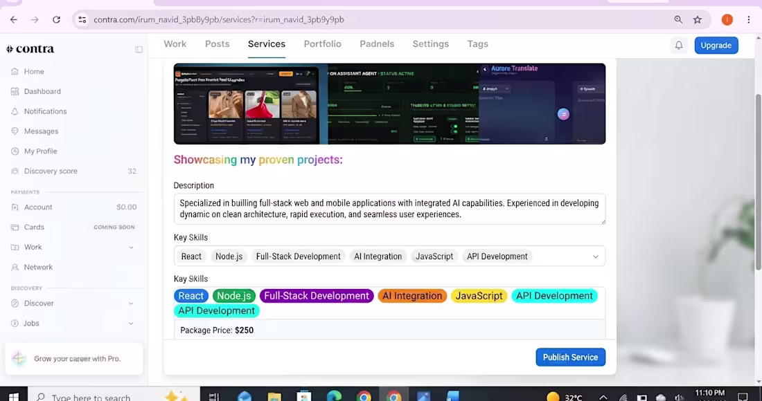Select the Services tab
The image size is (762, 401).
[x=266, y=44]
